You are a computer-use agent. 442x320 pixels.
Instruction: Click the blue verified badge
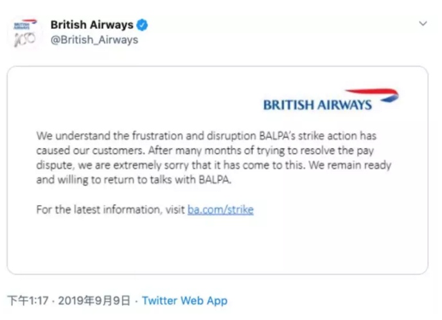(x=143, y=25)
